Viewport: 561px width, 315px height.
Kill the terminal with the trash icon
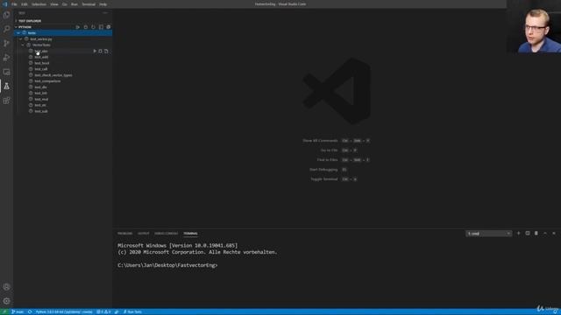(536, 234)
